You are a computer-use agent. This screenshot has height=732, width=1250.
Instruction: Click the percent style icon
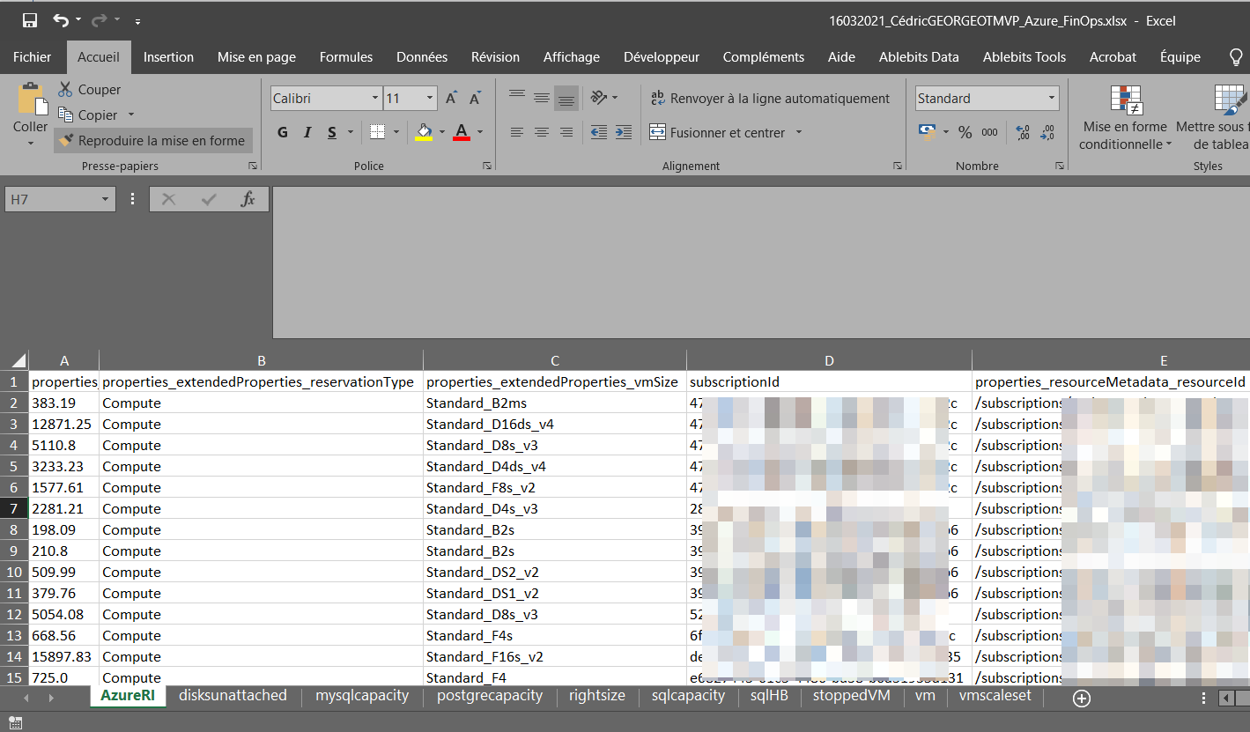point(965,132)
